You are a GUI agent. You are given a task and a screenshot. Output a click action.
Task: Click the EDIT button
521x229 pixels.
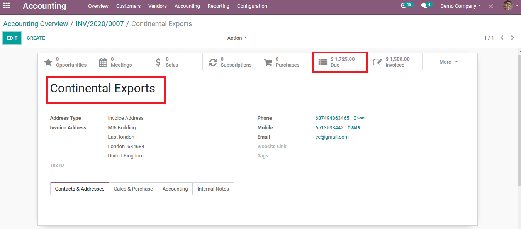[12, 38]
